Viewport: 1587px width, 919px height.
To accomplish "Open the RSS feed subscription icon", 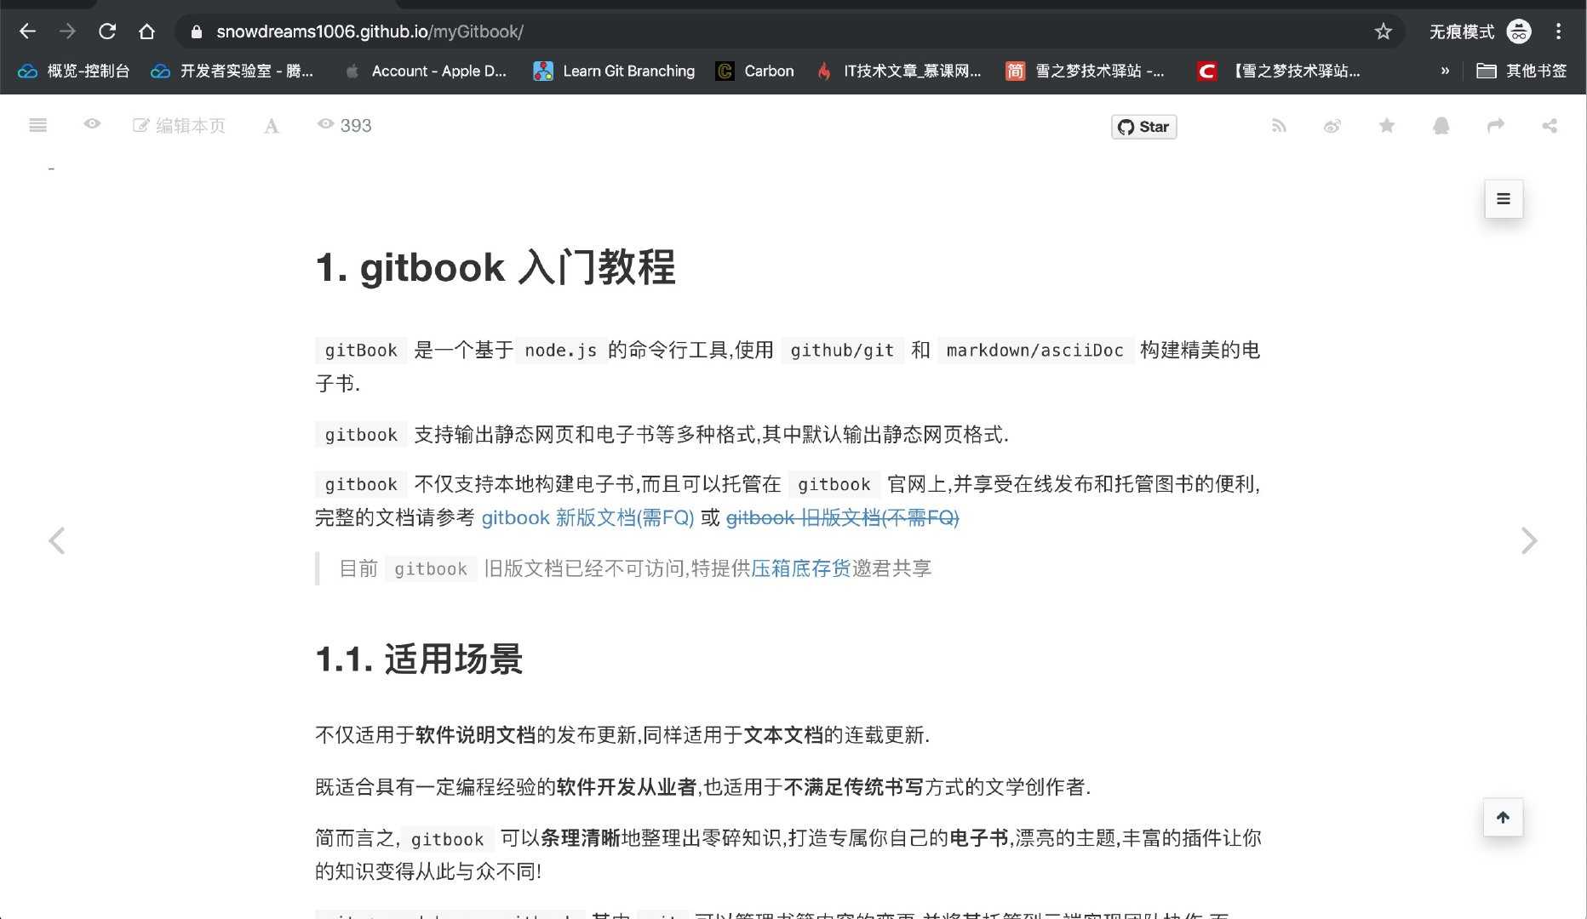I will [1279, 126].
